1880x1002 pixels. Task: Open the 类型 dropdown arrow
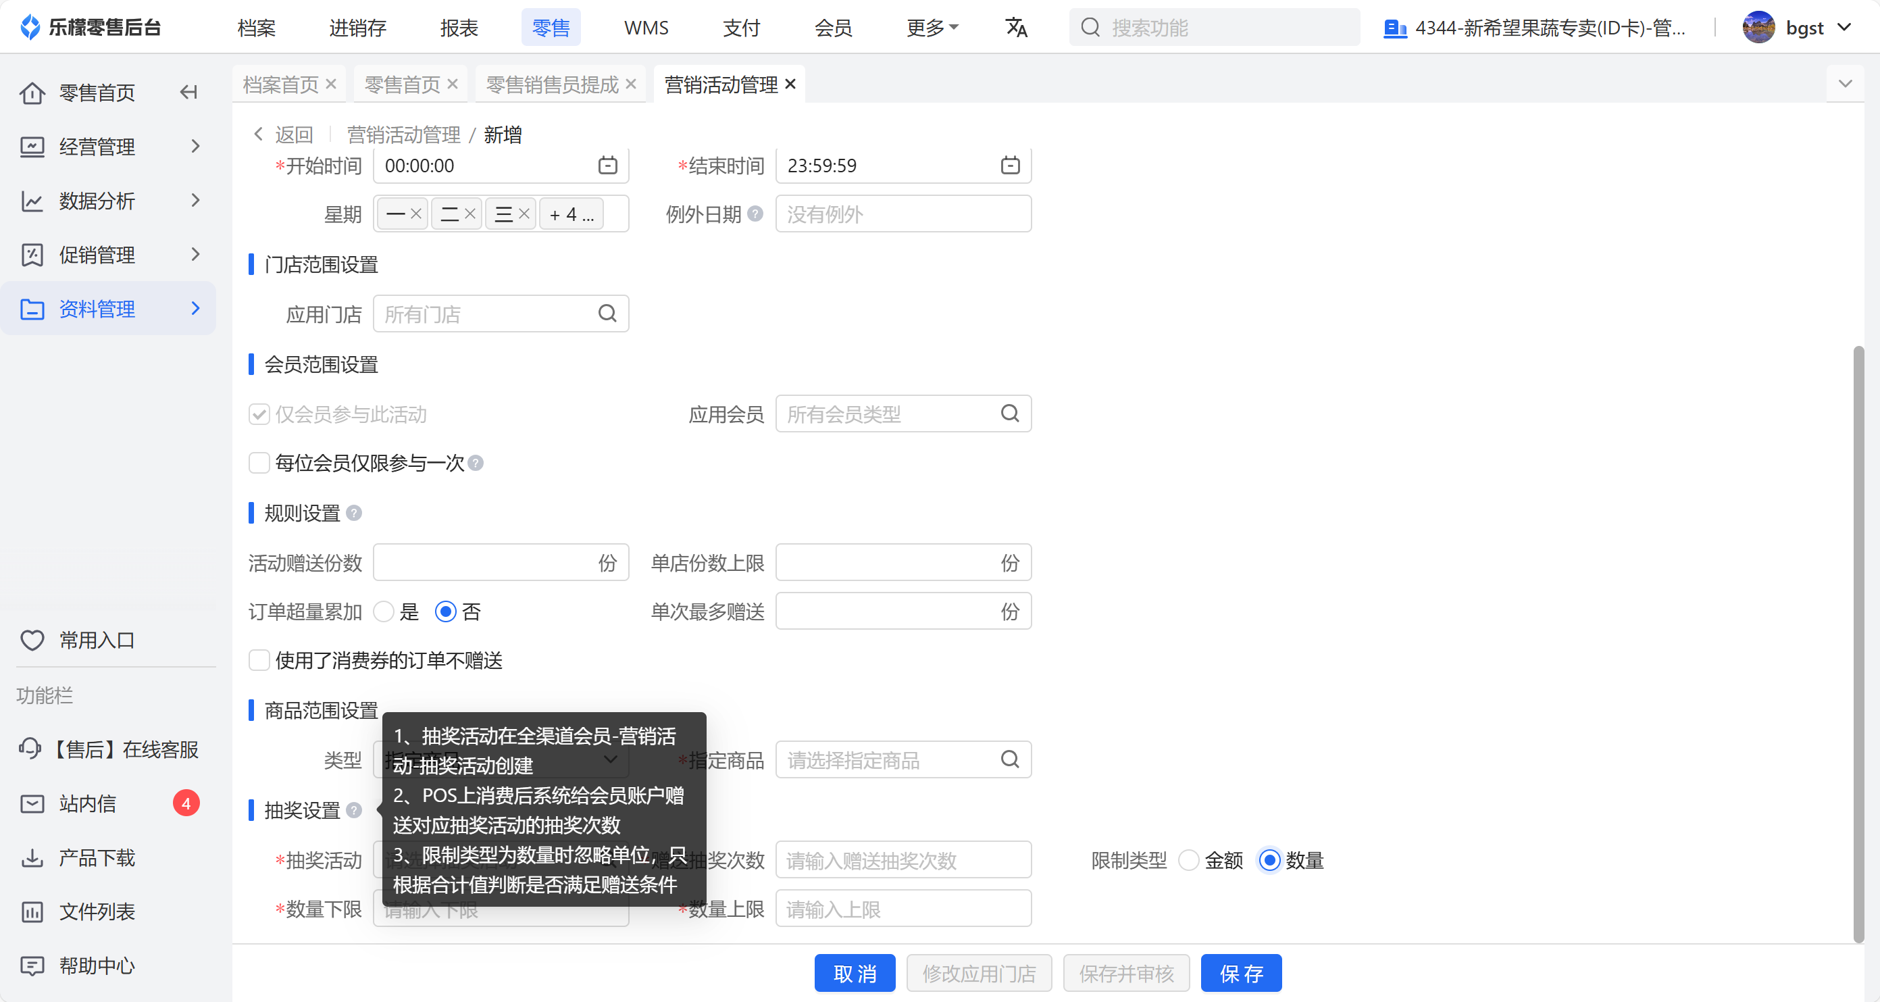(x=611, y=759)
